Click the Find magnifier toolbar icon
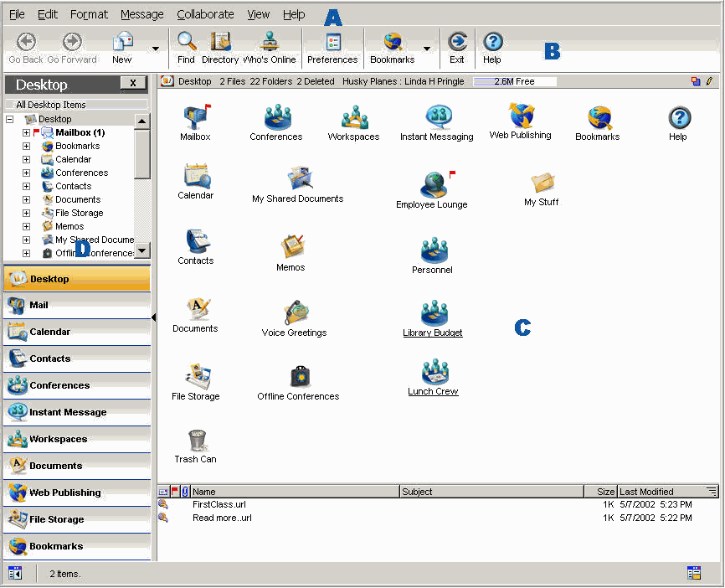 pyautogui.click(x=186, y=42)
